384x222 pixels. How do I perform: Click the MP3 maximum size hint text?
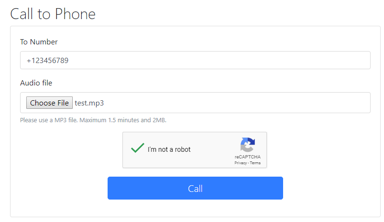[x=93, y=120]
